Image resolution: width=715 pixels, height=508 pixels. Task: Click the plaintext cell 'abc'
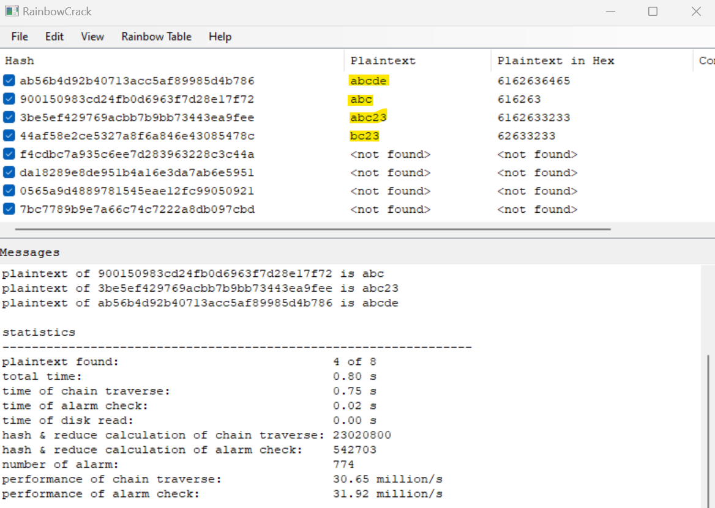click(x=361, y=99)
